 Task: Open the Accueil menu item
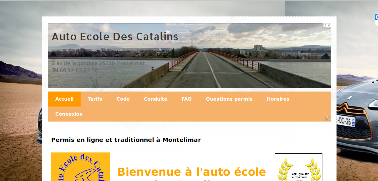(64, 99)
